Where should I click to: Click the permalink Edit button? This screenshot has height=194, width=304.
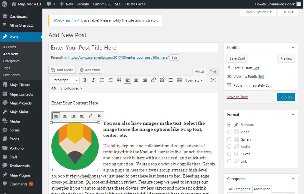pyautogui.click(x=175, y=57)
